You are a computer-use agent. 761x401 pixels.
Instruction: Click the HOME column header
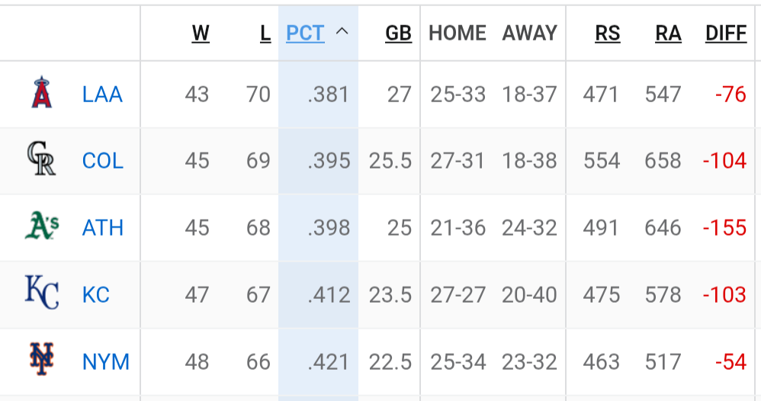point(458,33)
